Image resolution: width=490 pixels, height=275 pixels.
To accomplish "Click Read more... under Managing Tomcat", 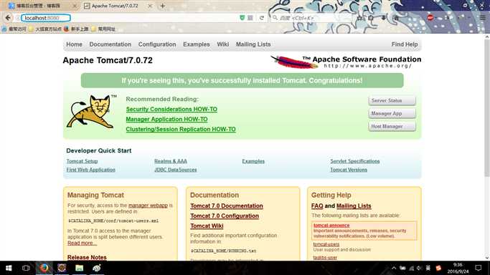I will [82, 243].
